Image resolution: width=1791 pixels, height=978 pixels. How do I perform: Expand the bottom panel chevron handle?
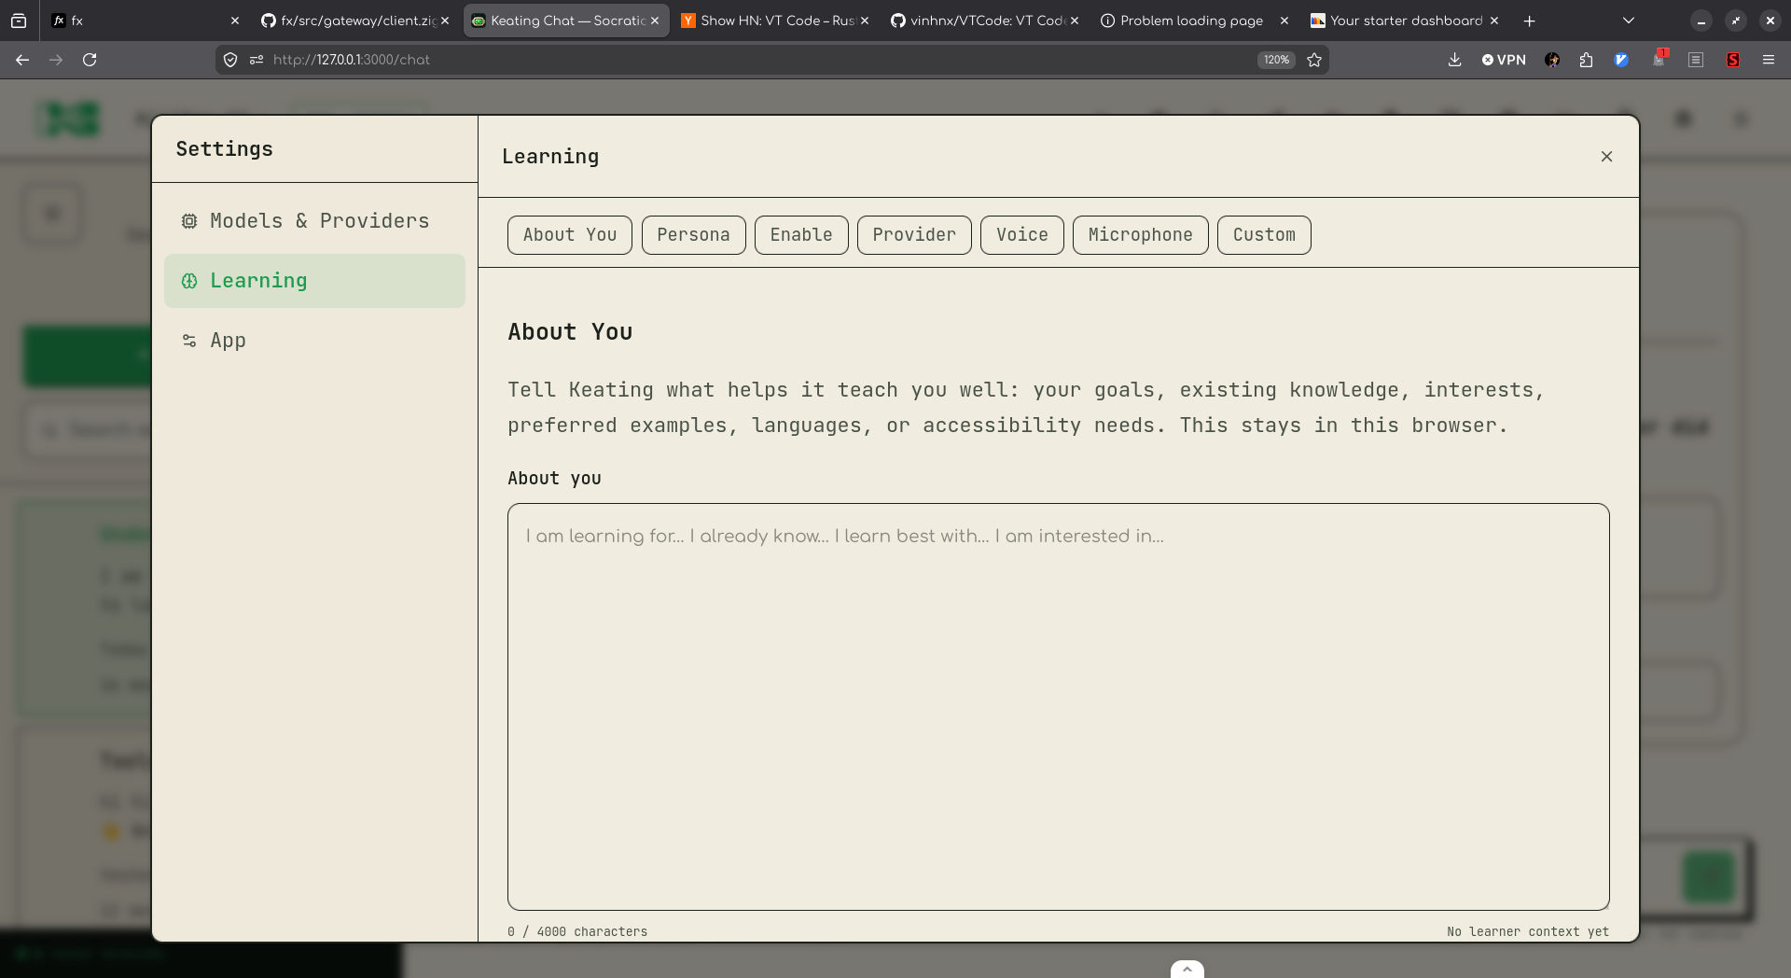point(1187,970)
